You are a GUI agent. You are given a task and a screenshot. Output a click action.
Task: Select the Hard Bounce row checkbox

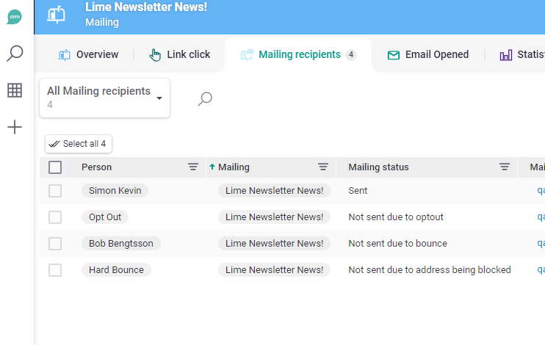pyautogui.click(x=55, y=270)
